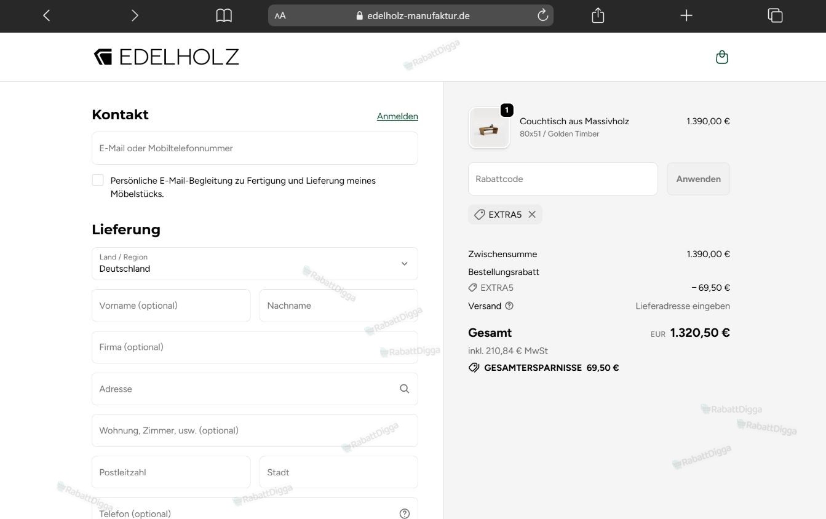Open the shopping bag cart icon
The width and height of the screenshot is (826, 519).
(722, 57)
